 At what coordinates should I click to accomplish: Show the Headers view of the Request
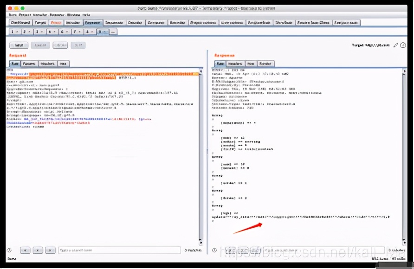[x=48, y=64]
